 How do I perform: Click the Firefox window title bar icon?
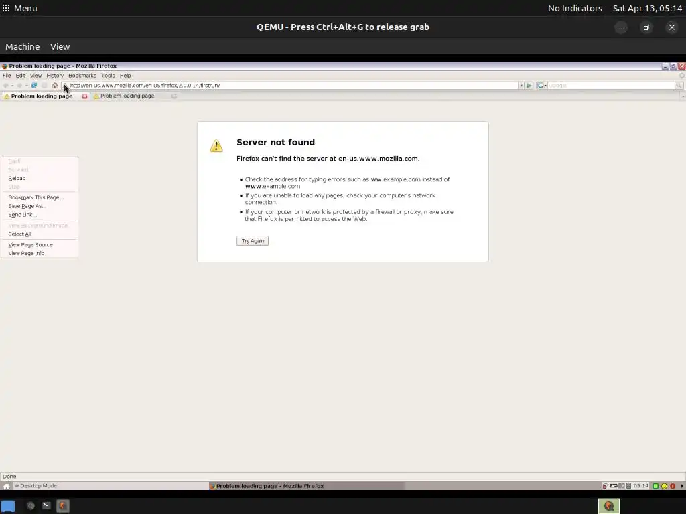pos(5,66)
